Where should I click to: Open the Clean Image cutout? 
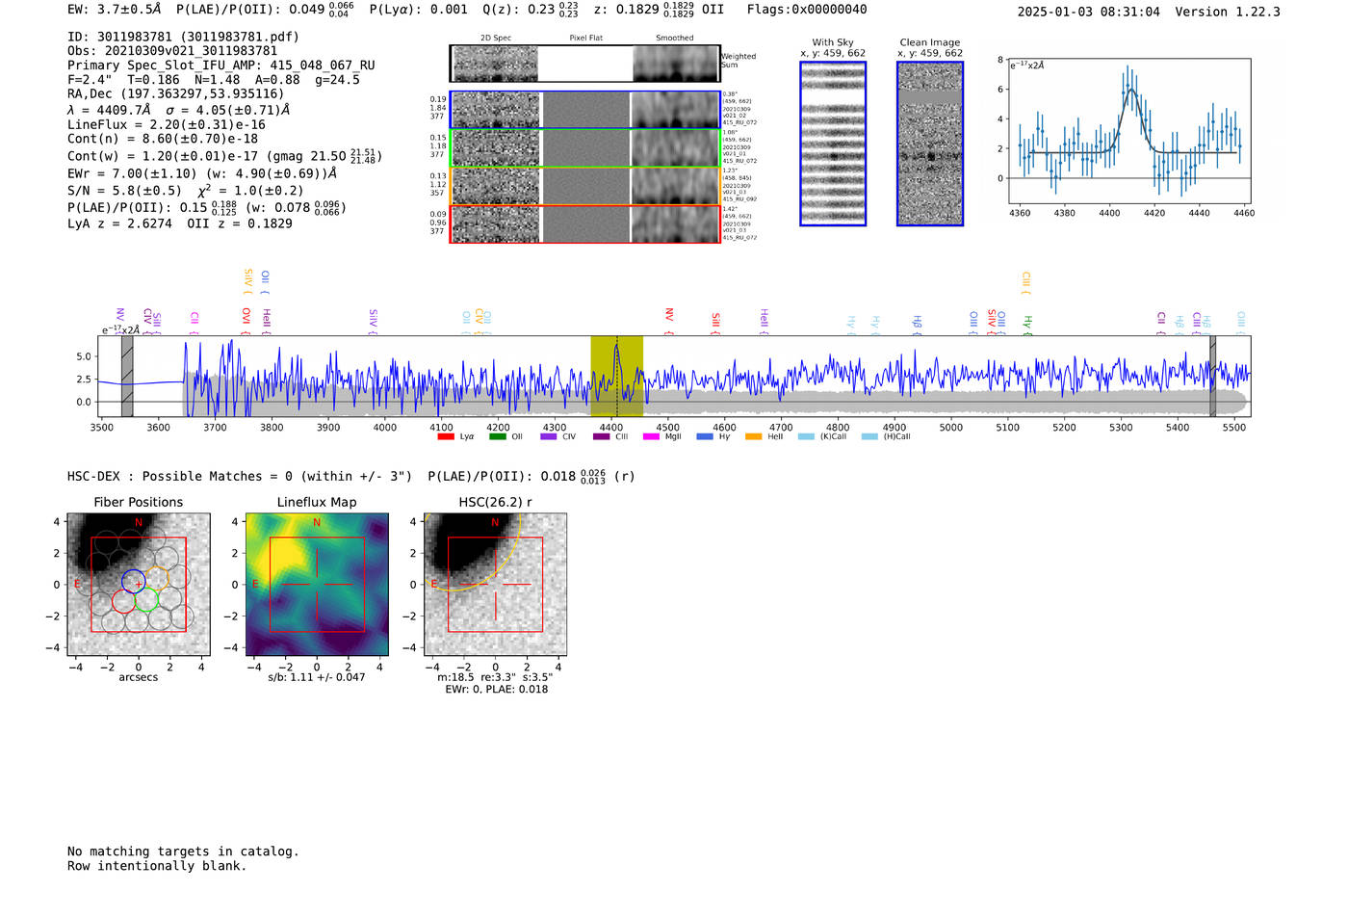[x=930, y=144]
